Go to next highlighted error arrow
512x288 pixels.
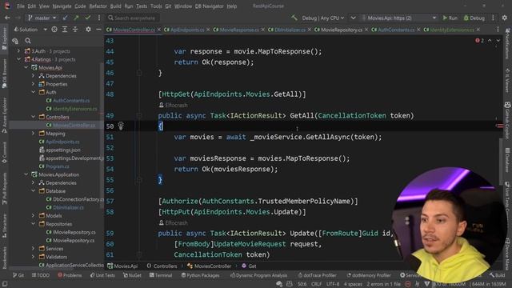click(x=498, y=41)
